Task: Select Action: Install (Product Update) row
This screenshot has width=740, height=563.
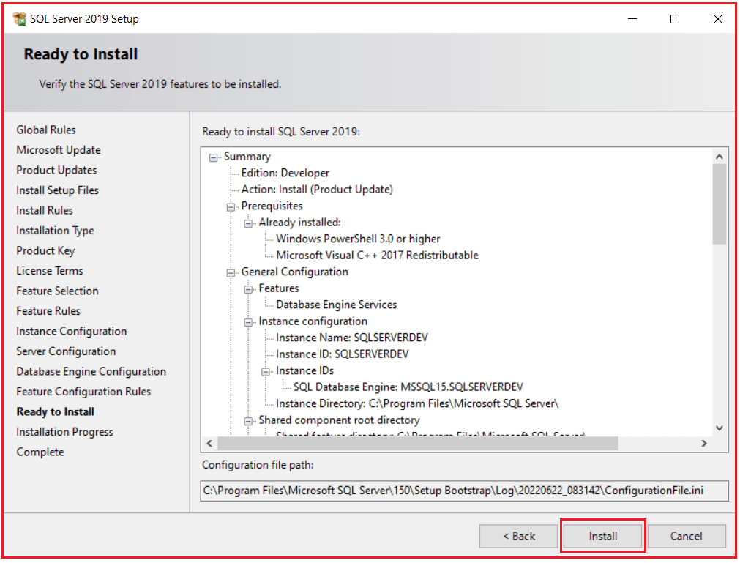Action: pyautogui.click(x=317, y=190)
